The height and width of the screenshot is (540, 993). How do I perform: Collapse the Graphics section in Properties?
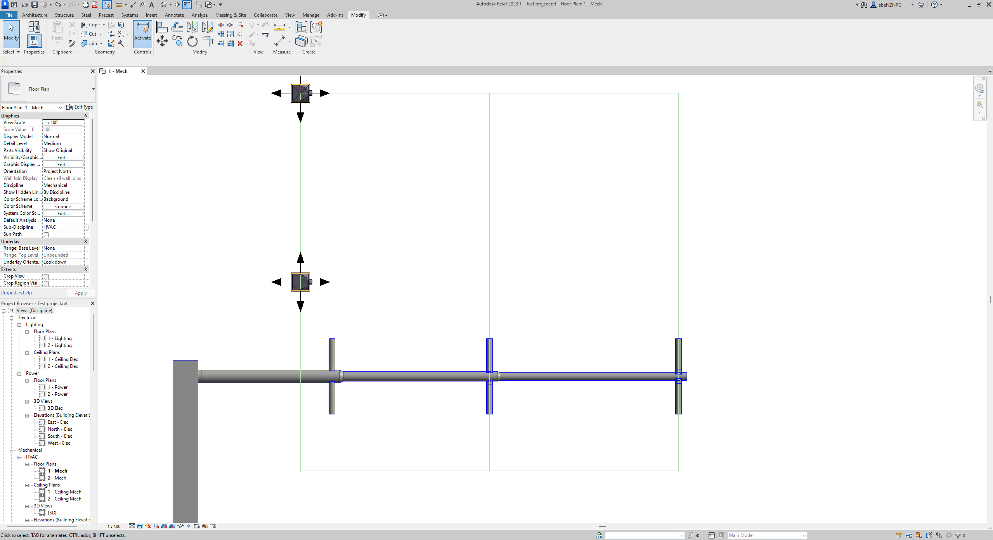pyautogui.click(x=85, y=116)
